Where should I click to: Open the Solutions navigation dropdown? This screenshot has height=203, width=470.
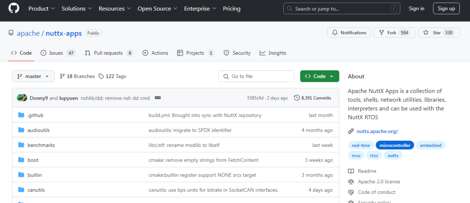77,9
